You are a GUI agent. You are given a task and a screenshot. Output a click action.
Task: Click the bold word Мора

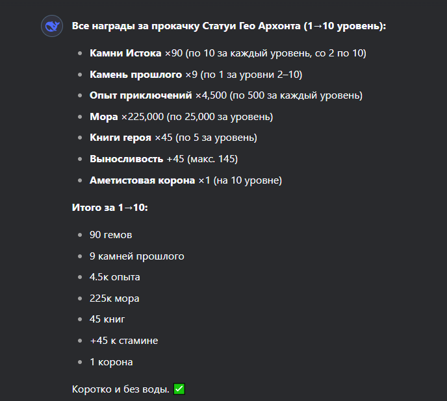click(x=104, y=117)
